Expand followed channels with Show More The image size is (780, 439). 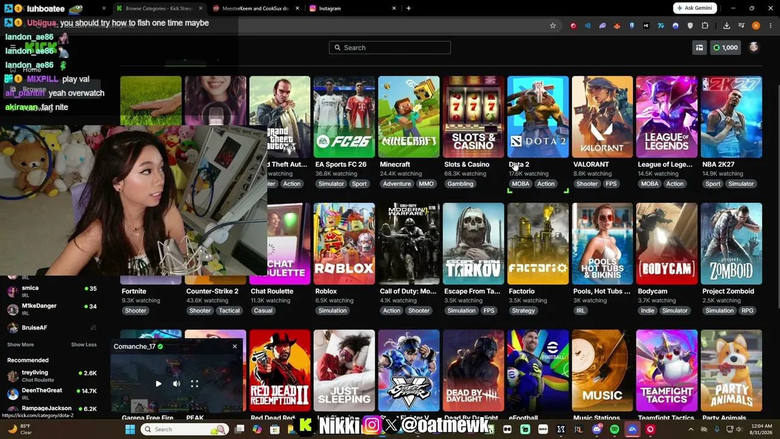tap(20, 344)
